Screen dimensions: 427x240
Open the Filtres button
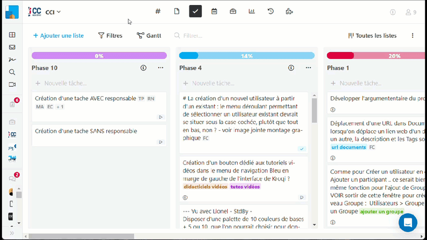(x=110, y=35)
